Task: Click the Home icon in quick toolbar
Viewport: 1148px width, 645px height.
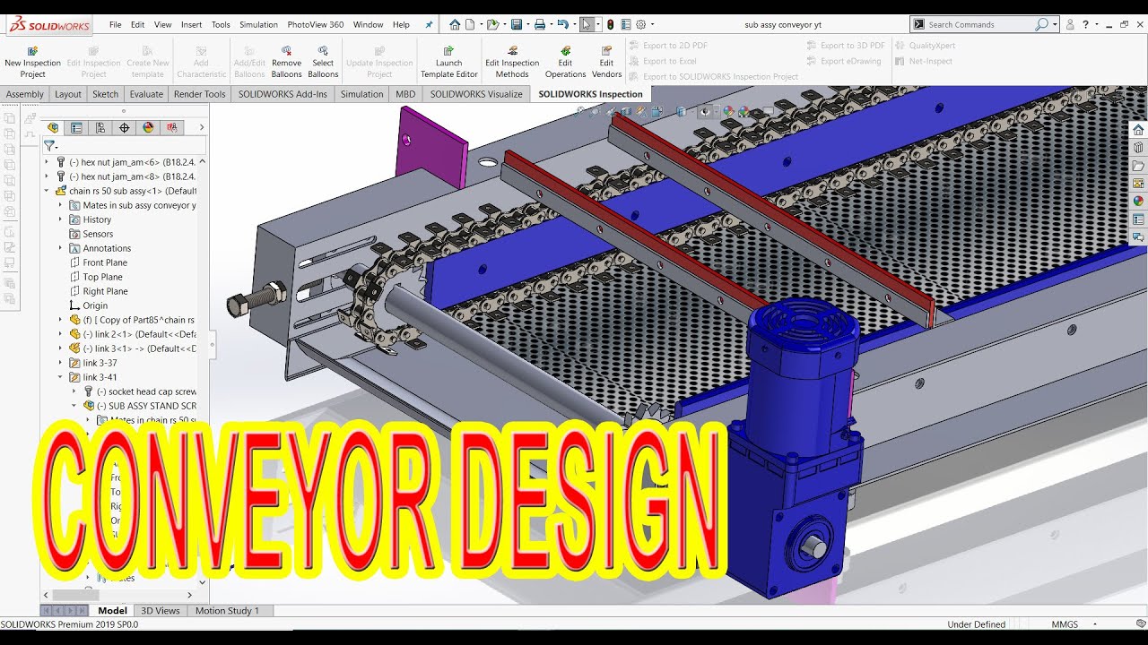Action: pos(455,25)
